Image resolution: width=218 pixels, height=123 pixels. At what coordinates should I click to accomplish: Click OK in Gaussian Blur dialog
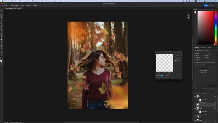178,55
